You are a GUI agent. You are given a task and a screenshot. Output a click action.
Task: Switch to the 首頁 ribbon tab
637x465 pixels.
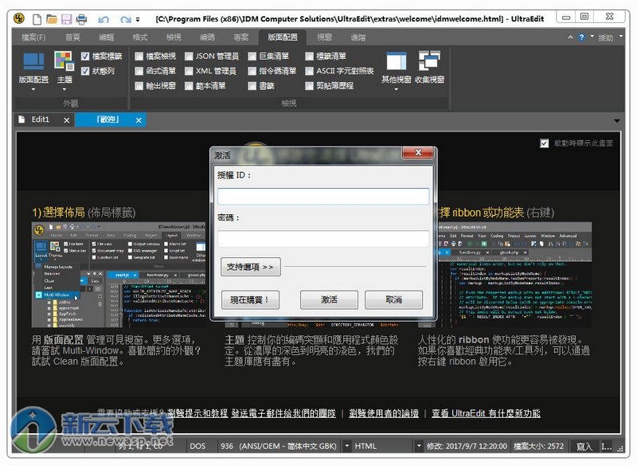[72, 37]
